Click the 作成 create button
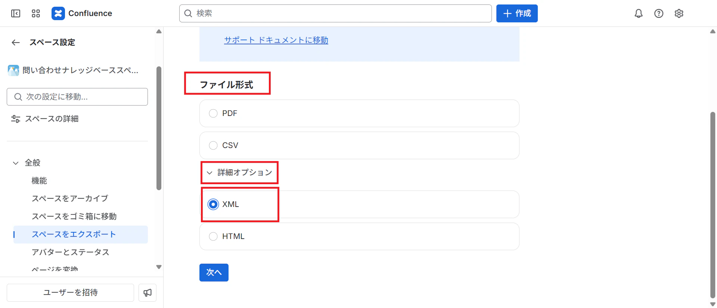 (517, 13)
